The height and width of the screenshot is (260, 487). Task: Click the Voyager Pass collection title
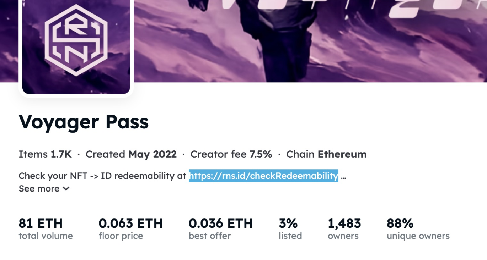click(84, 122)
